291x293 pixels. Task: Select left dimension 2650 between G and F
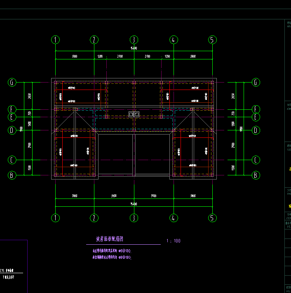point(29,96)
